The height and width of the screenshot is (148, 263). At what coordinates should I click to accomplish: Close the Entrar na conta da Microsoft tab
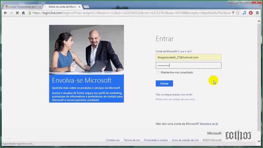click(x=79, y=7)
